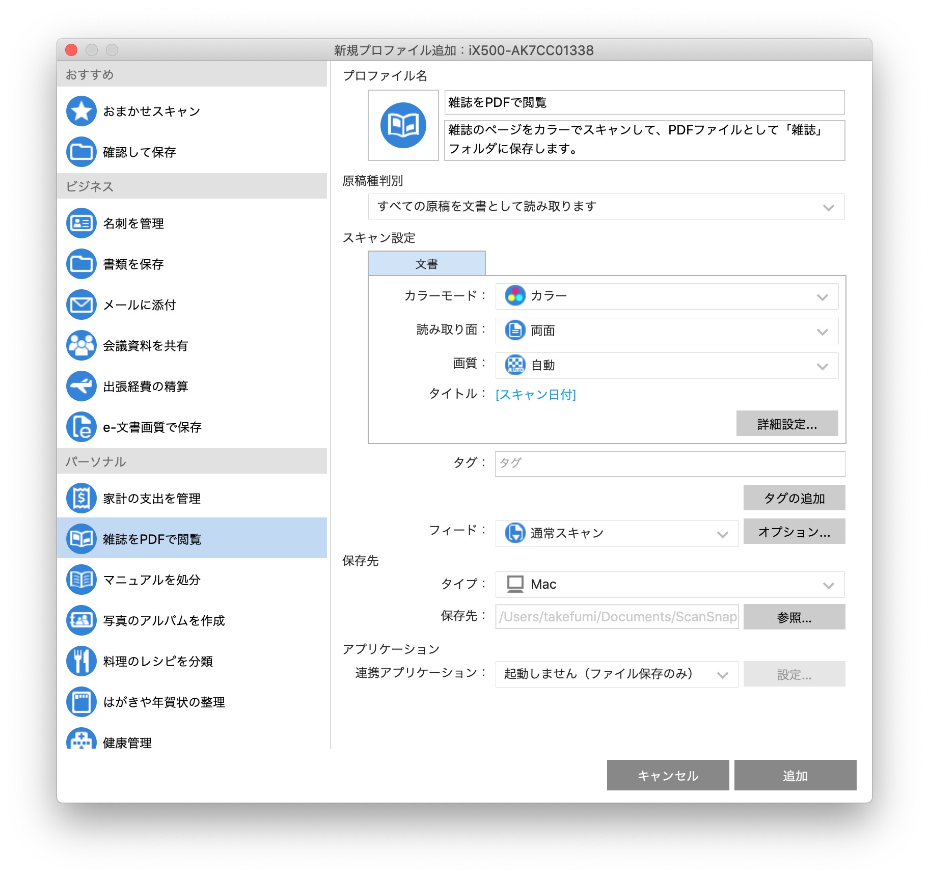929x878 pixels.
Task: Select the 料理のレシピを分類 profile label
Action: coord(158,662)
